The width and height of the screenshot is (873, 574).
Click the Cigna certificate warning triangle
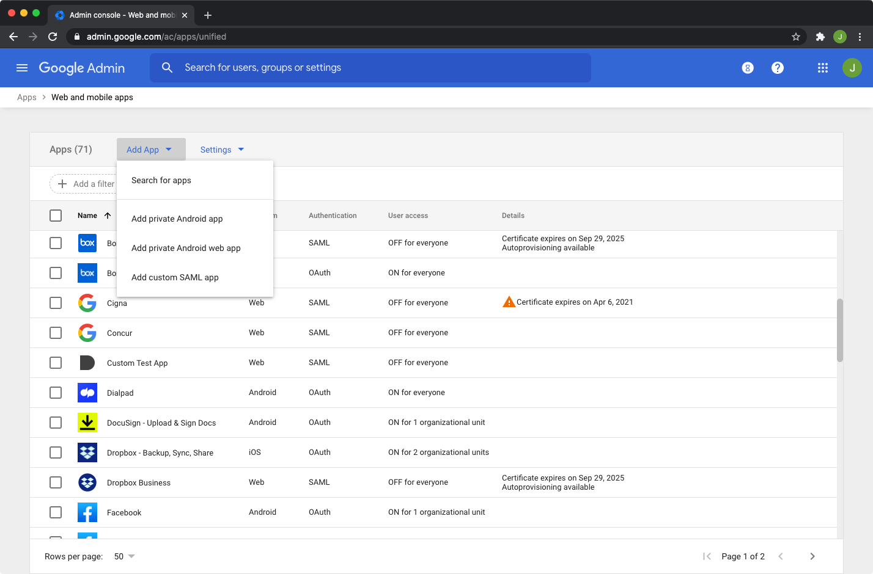[509, 302]
